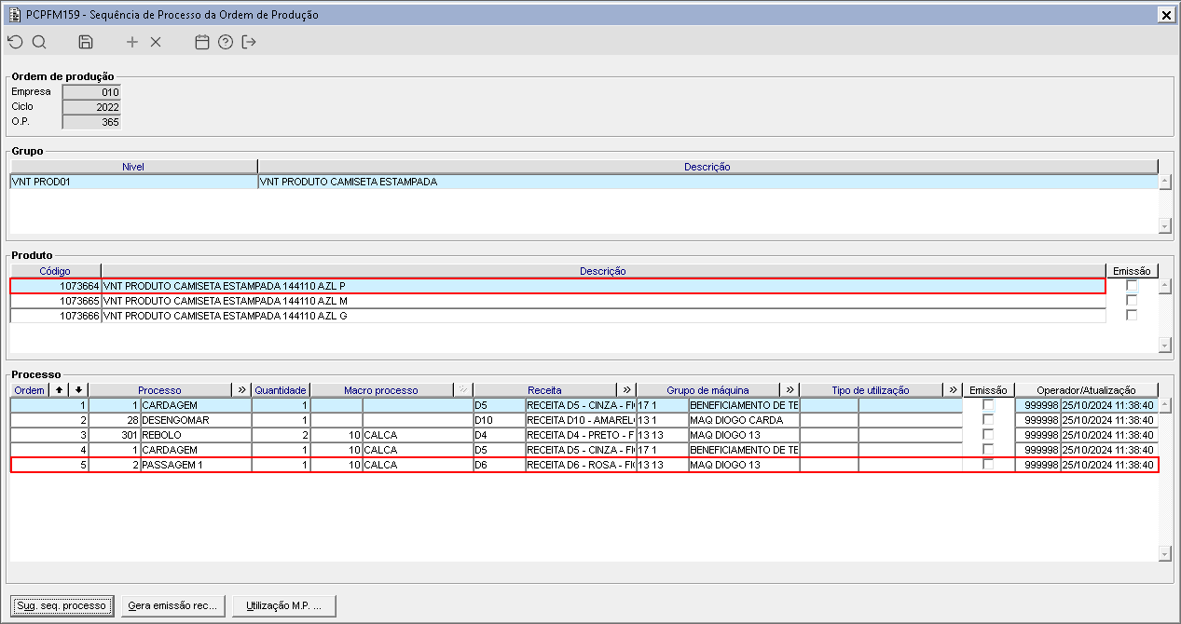Expand the » button beside Receita header

tap(626, 390)
